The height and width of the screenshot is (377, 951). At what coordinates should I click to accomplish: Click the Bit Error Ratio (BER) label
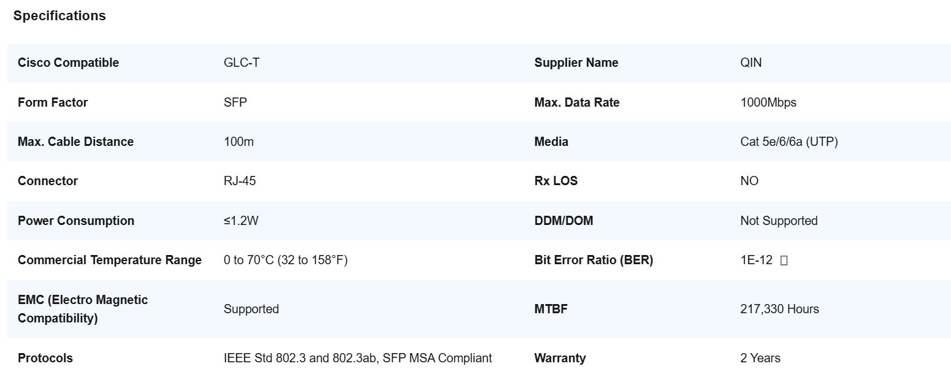point(594,260)
